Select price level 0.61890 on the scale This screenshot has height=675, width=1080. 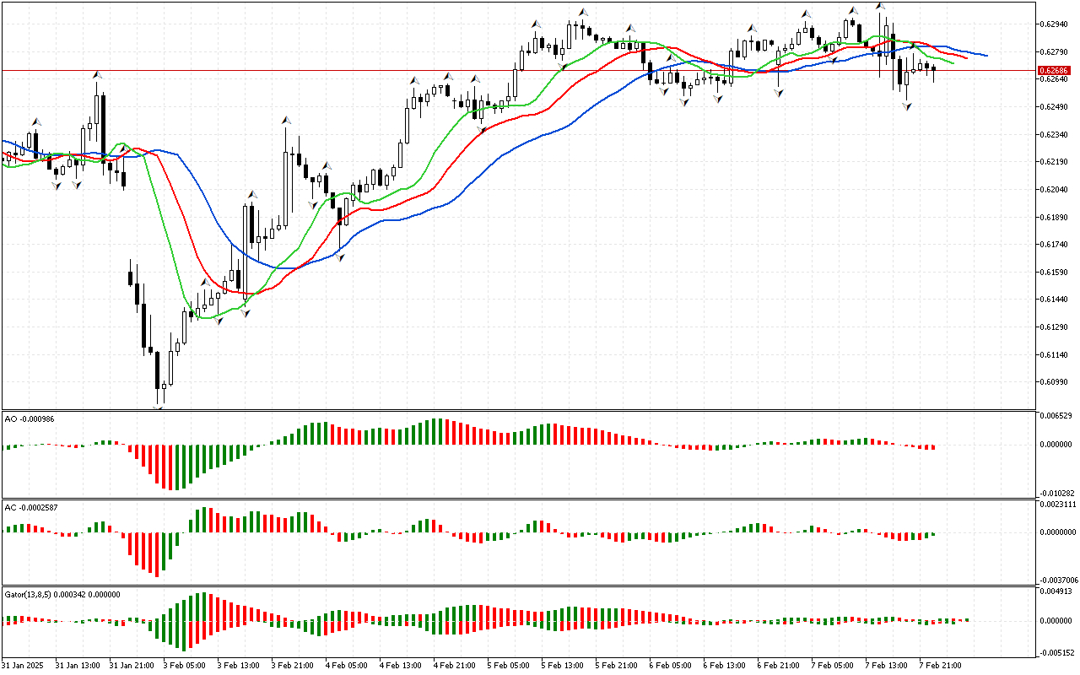coord(1052,217)
